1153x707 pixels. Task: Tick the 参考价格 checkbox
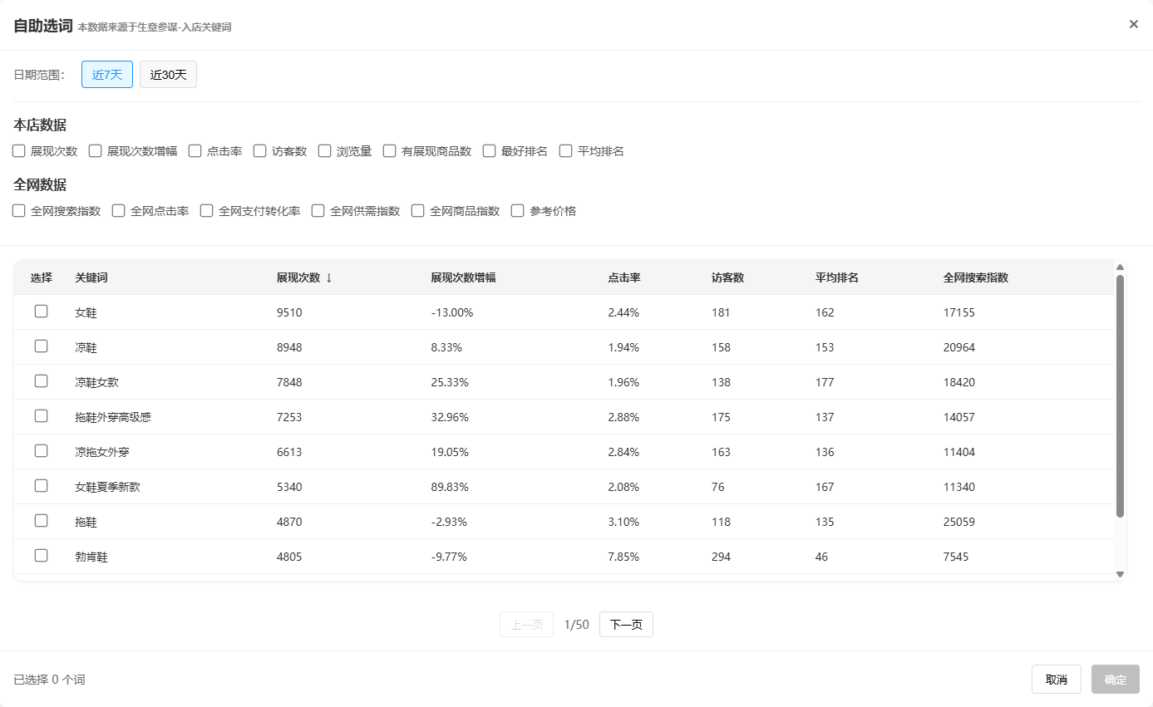pos(518,211)
